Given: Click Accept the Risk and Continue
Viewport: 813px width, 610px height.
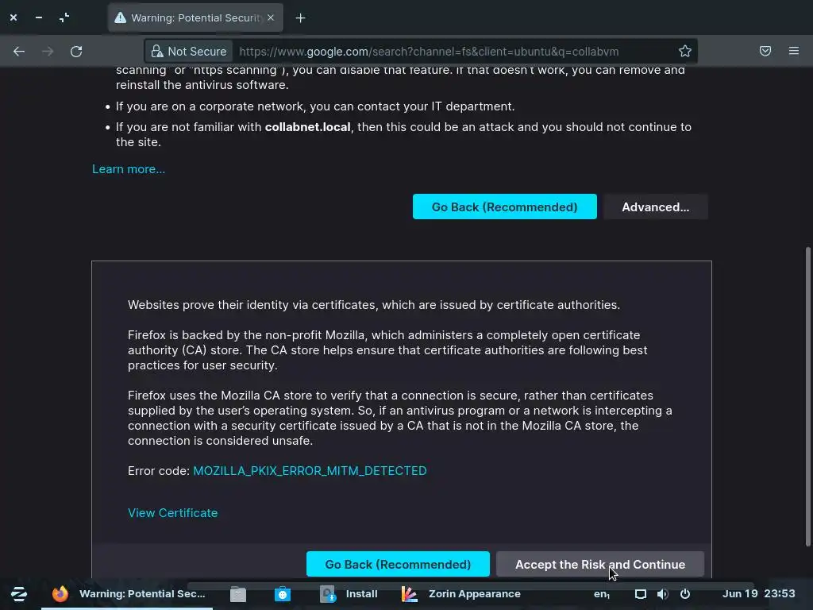Looking at the screenshot, I should pyautogui.click(x=600, y=564).
